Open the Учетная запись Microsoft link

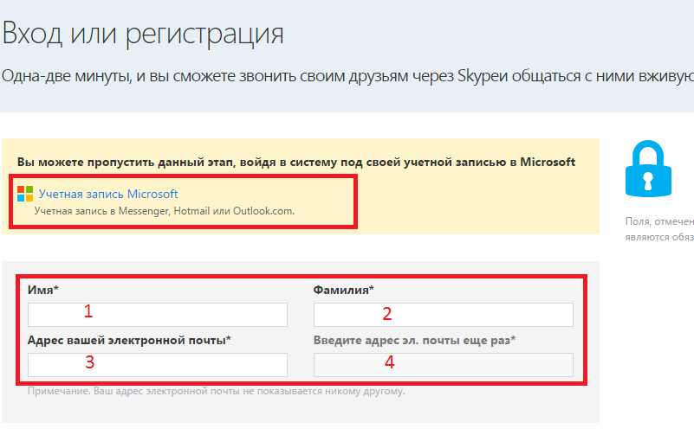pos(108,194)
